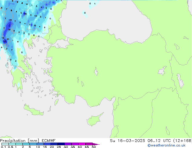The height and width of the screenshot is (148, 192).
Task: Click the '13' precipitation value on the map
Action: tap(3, 38)
